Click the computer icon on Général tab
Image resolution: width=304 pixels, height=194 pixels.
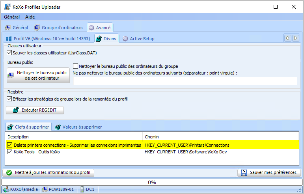pos(8,28)
